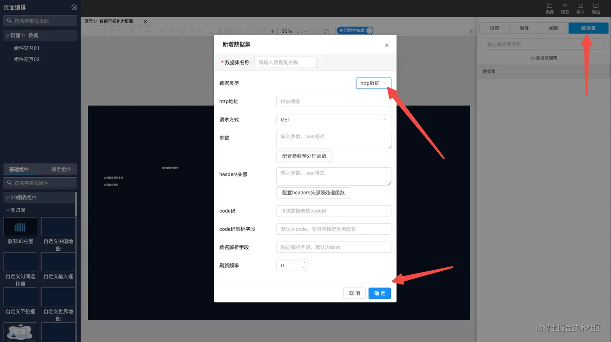Open the 预览 preview eye icon
The image size is (611, 342).
pos(565,5)
